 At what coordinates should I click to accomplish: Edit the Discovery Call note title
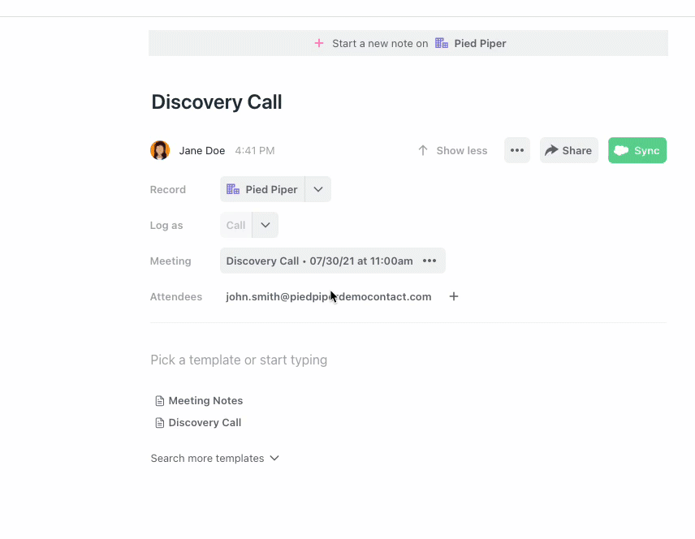[217, 102]
